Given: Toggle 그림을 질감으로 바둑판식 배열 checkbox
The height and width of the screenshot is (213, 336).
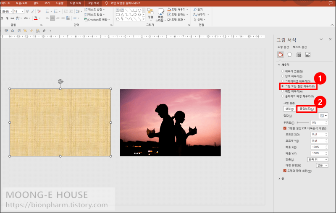Looking at the screenshot, I should [285, 128].
